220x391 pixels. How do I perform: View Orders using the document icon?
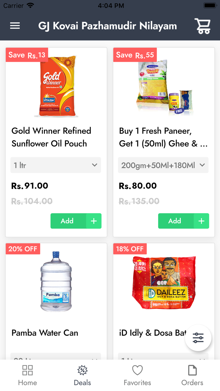192,370
